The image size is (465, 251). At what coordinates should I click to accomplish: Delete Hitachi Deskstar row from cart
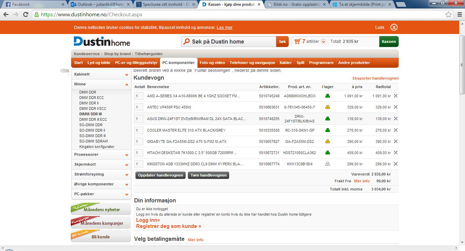click(396, 153)
